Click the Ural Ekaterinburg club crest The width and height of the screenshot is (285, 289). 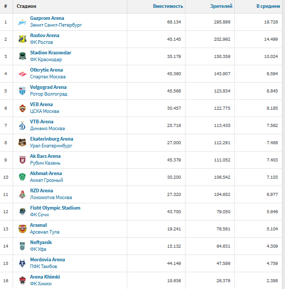click(x=22, y=143)
